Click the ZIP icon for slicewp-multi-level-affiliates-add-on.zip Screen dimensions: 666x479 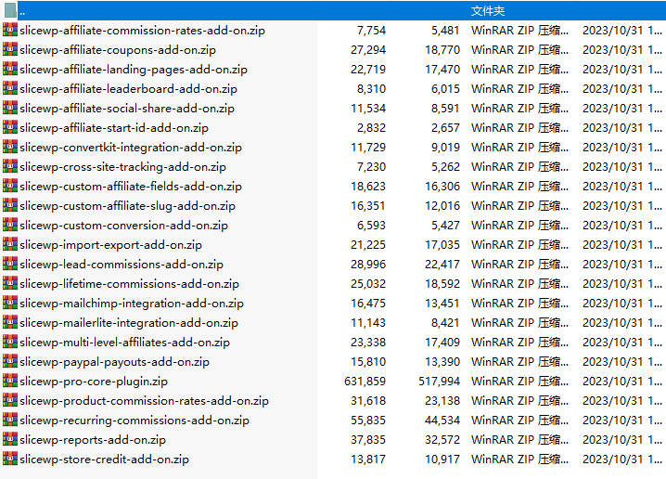[x=10, y=342]
